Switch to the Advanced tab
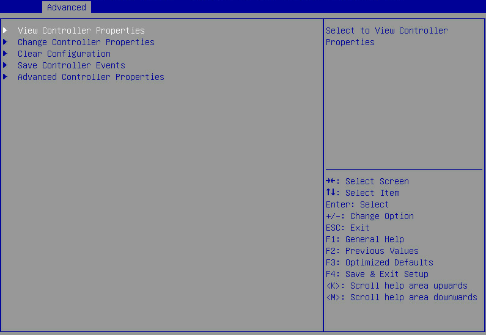This screenshot has width=486, height=335. (67, 7)
